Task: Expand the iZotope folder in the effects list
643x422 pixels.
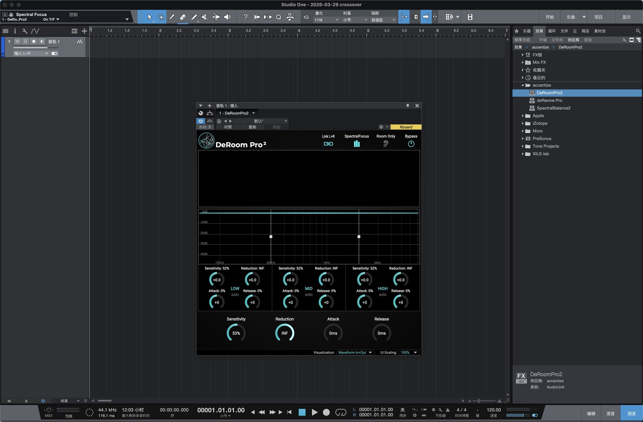Action: click(x=523, y=123)
